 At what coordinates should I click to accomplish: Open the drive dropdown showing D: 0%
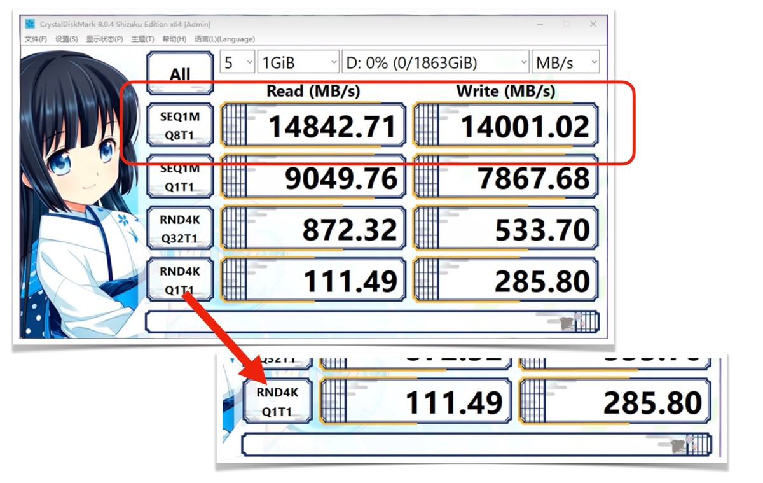click(436, 62)
